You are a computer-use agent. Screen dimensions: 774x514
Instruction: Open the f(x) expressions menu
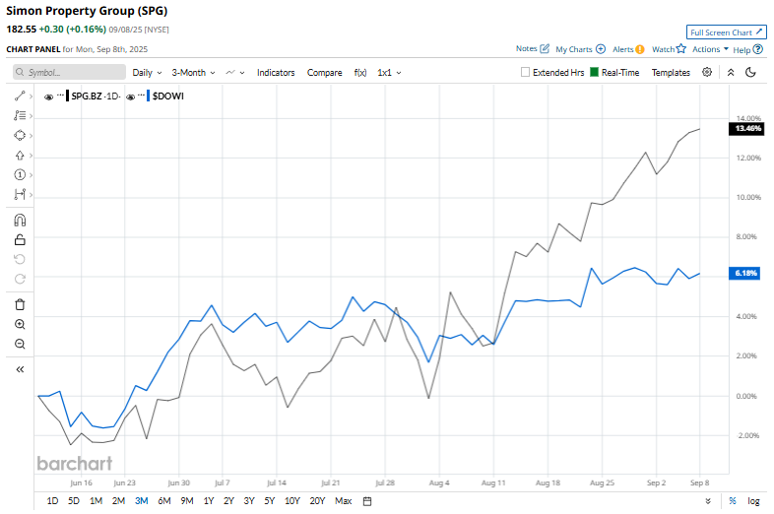click(x=360, y=73)
